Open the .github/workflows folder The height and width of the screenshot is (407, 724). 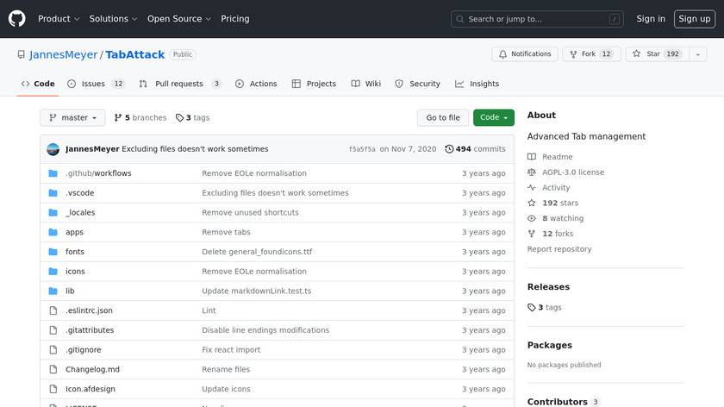click(98, 173)
